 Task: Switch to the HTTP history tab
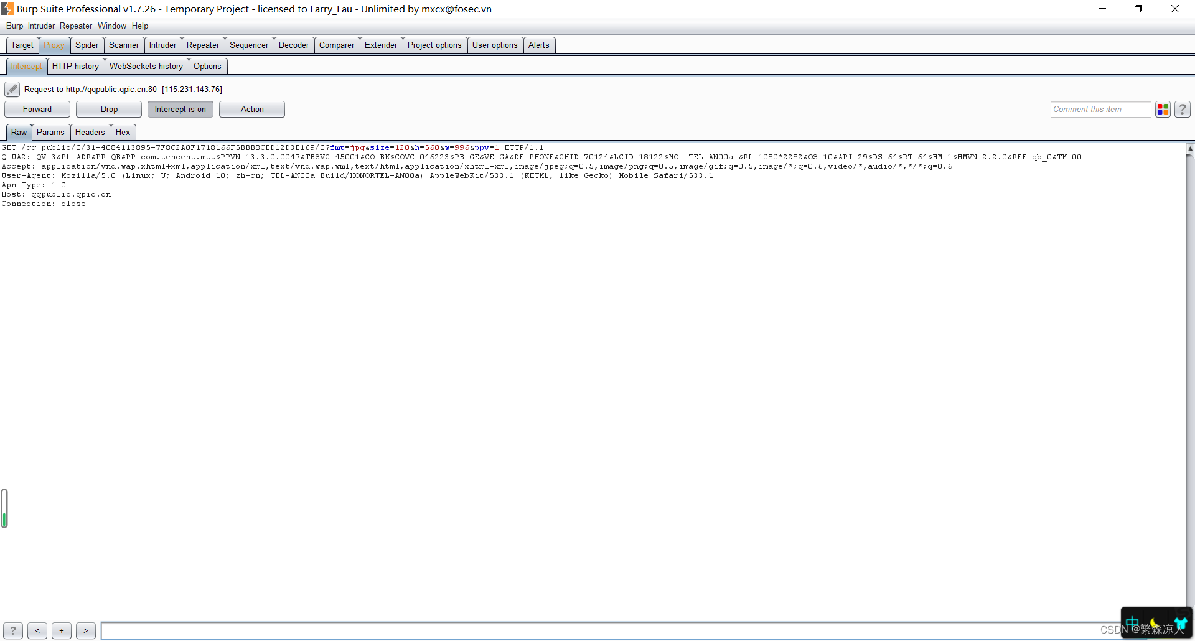tap(75, 66)
